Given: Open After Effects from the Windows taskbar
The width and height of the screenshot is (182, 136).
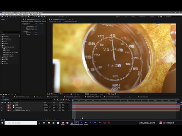Looking at the screenshot, I should 77,123.
